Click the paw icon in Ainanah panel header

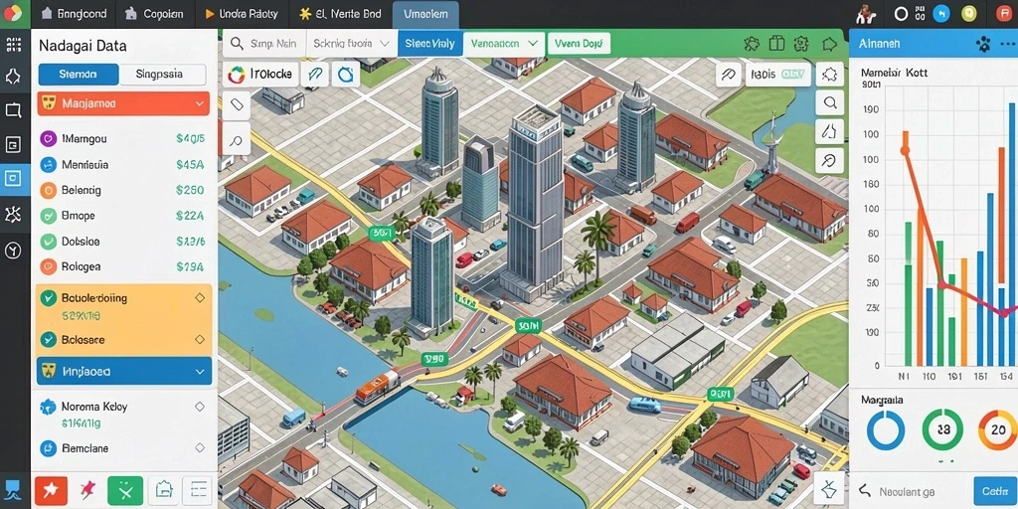point(983,44)
